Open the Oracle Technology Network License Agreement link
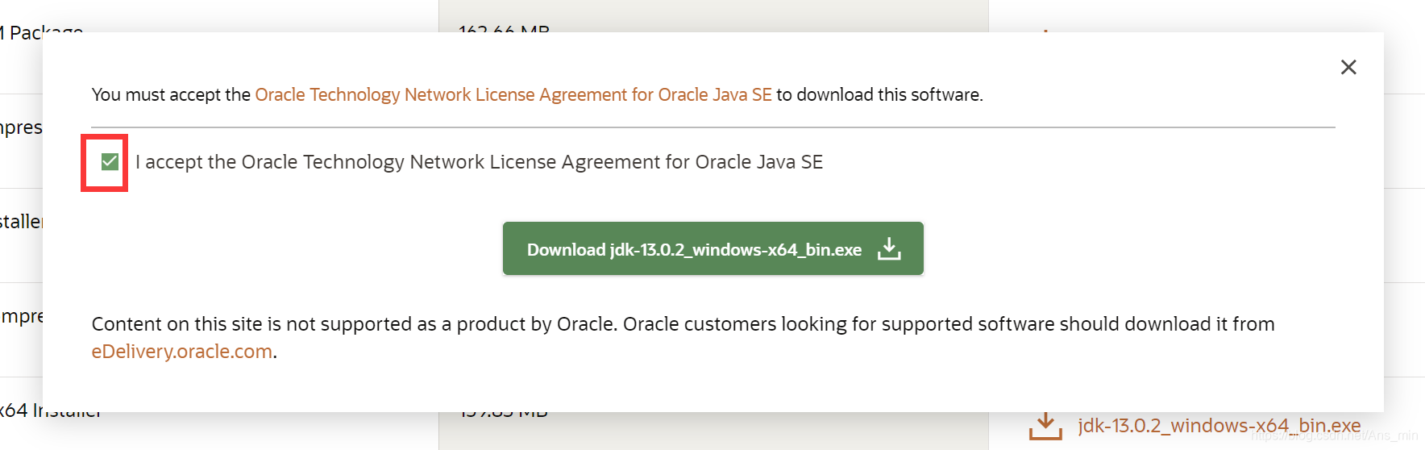The width and height of the screenshot is (1425, 450). [513, 95]
